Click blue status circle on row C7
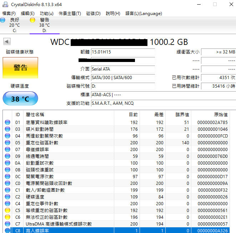 point(7,224)
